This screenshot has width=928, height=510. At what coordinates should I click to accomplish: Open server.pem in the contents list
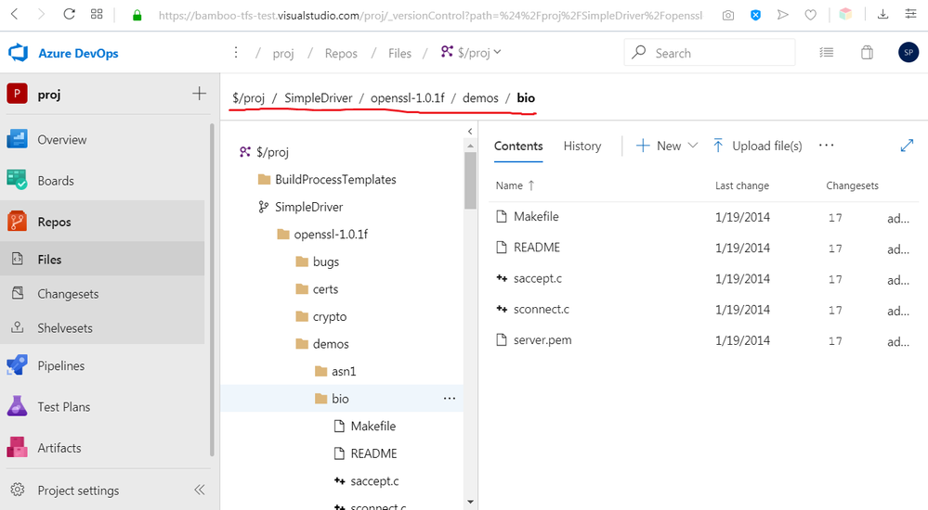(542, 339)
